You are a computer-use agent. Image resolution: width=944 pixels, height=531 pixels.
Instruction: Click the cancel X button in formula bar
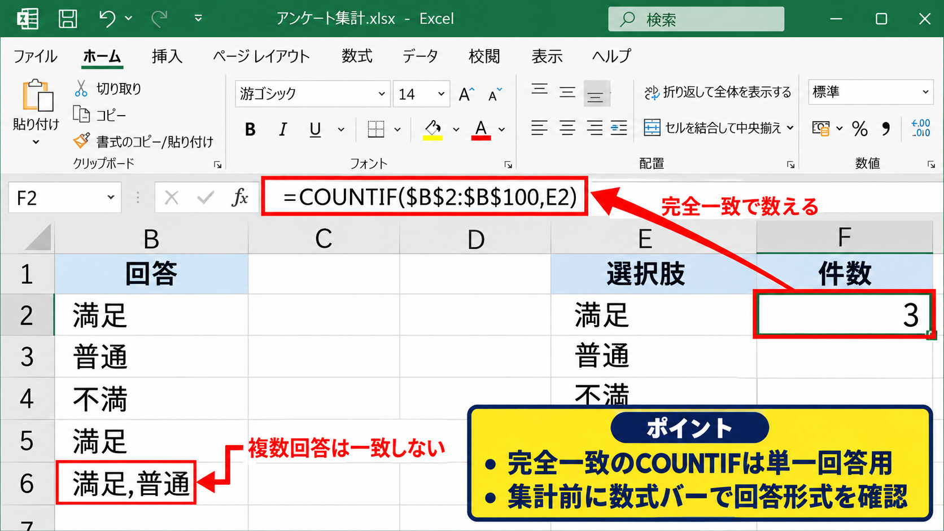tap(172, 198)
